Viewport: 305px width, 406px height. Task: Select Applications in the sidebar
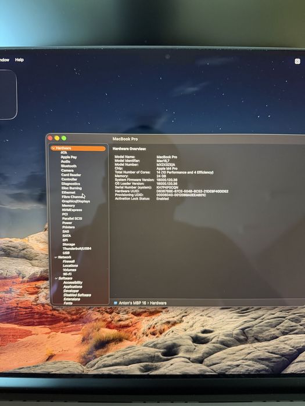73,287
